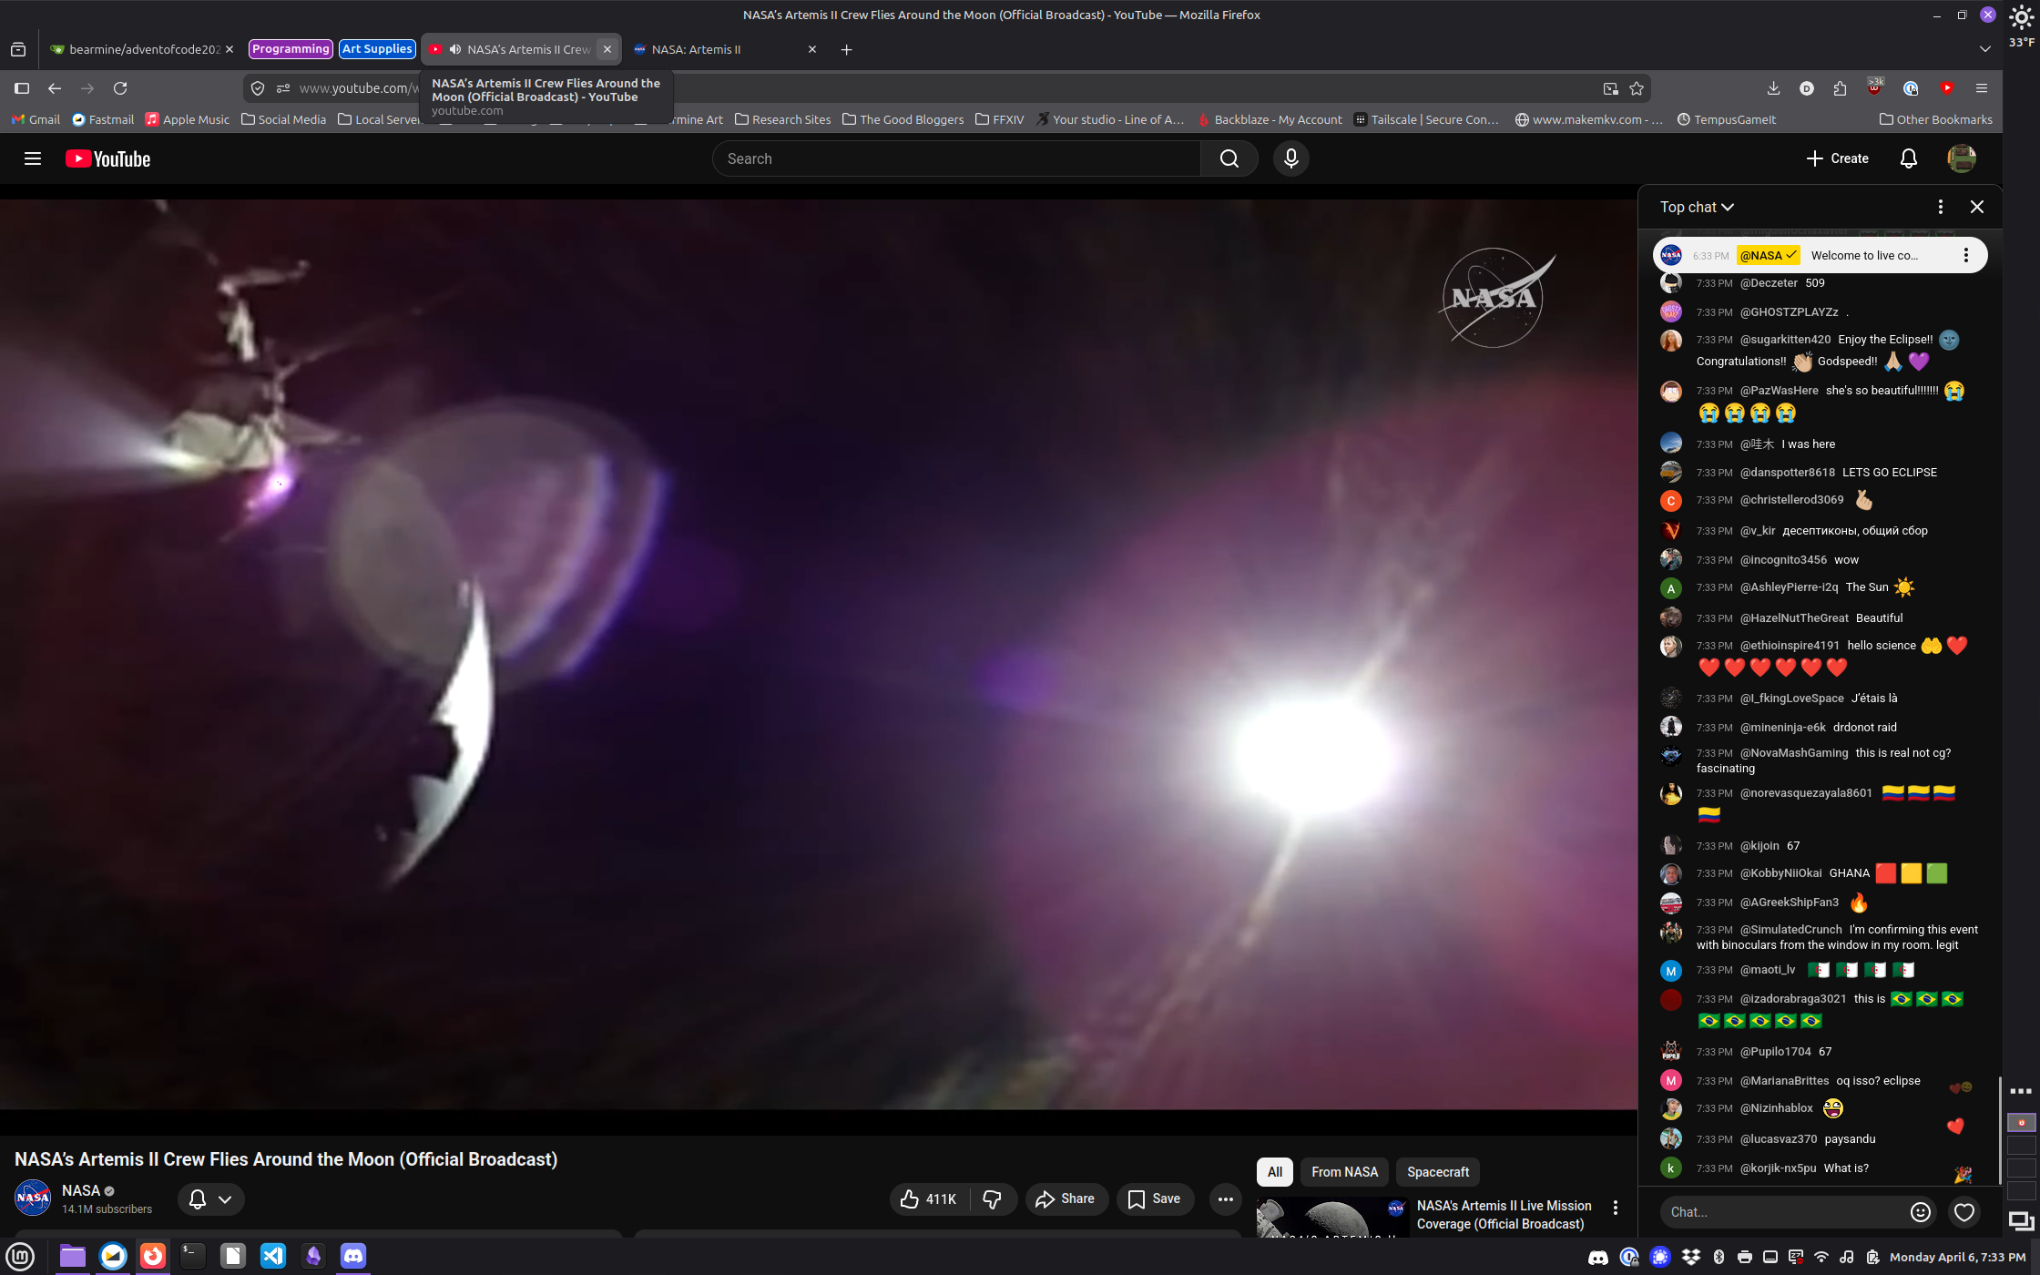Dislike the video with thumbs-down
2040x1275 pixels.
(993, 1199)
